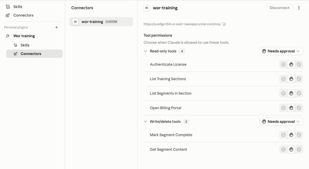Click the Wor training plugin icon
Screen dimensions: 309x169
(8, 36)
